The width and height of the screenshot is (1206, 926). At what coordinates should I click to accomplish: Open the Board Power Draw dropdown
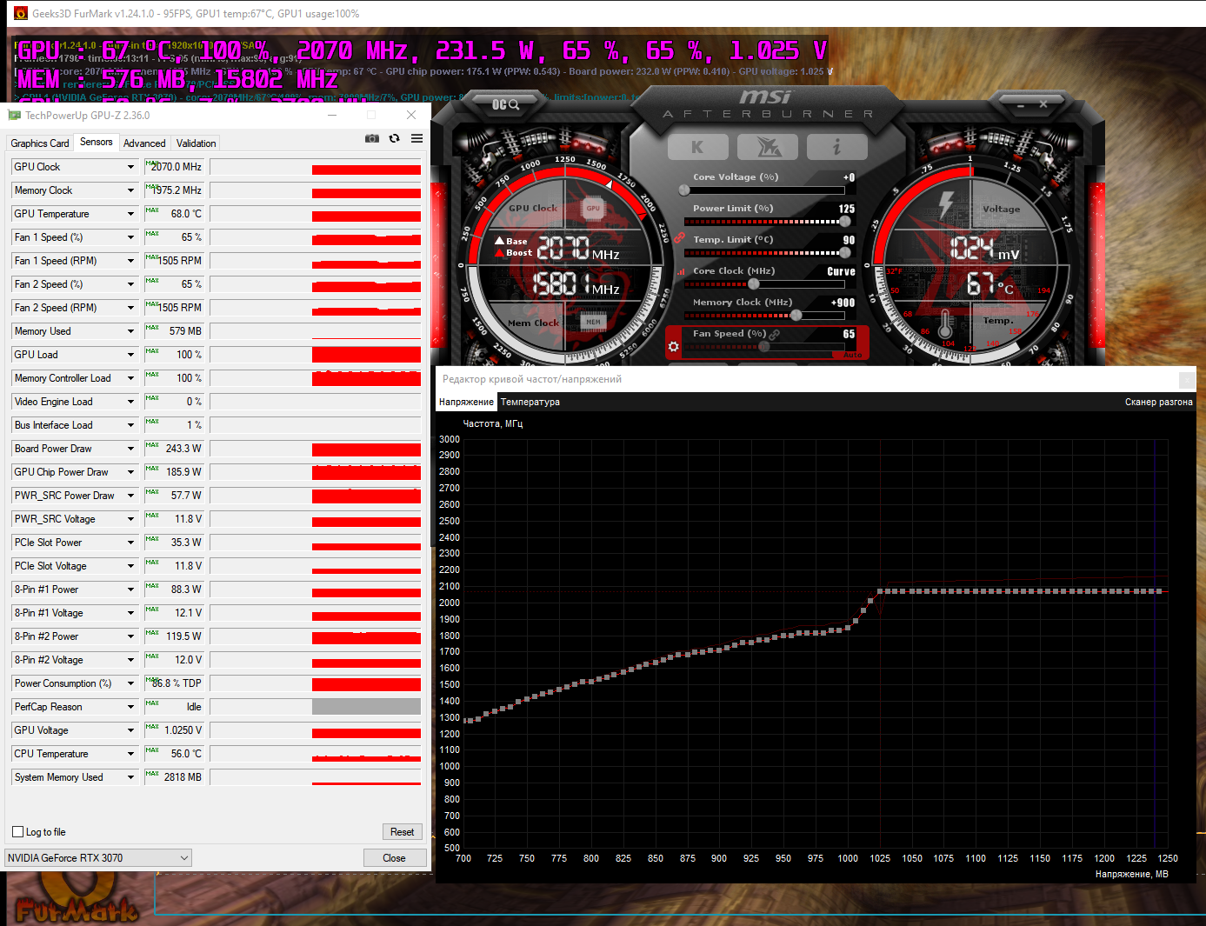click(x=130, y=449)
